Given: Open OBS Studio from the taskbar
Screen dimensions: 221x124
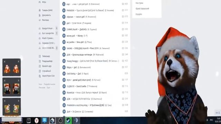Looking at the screenshot, I should tap(60, 121).
